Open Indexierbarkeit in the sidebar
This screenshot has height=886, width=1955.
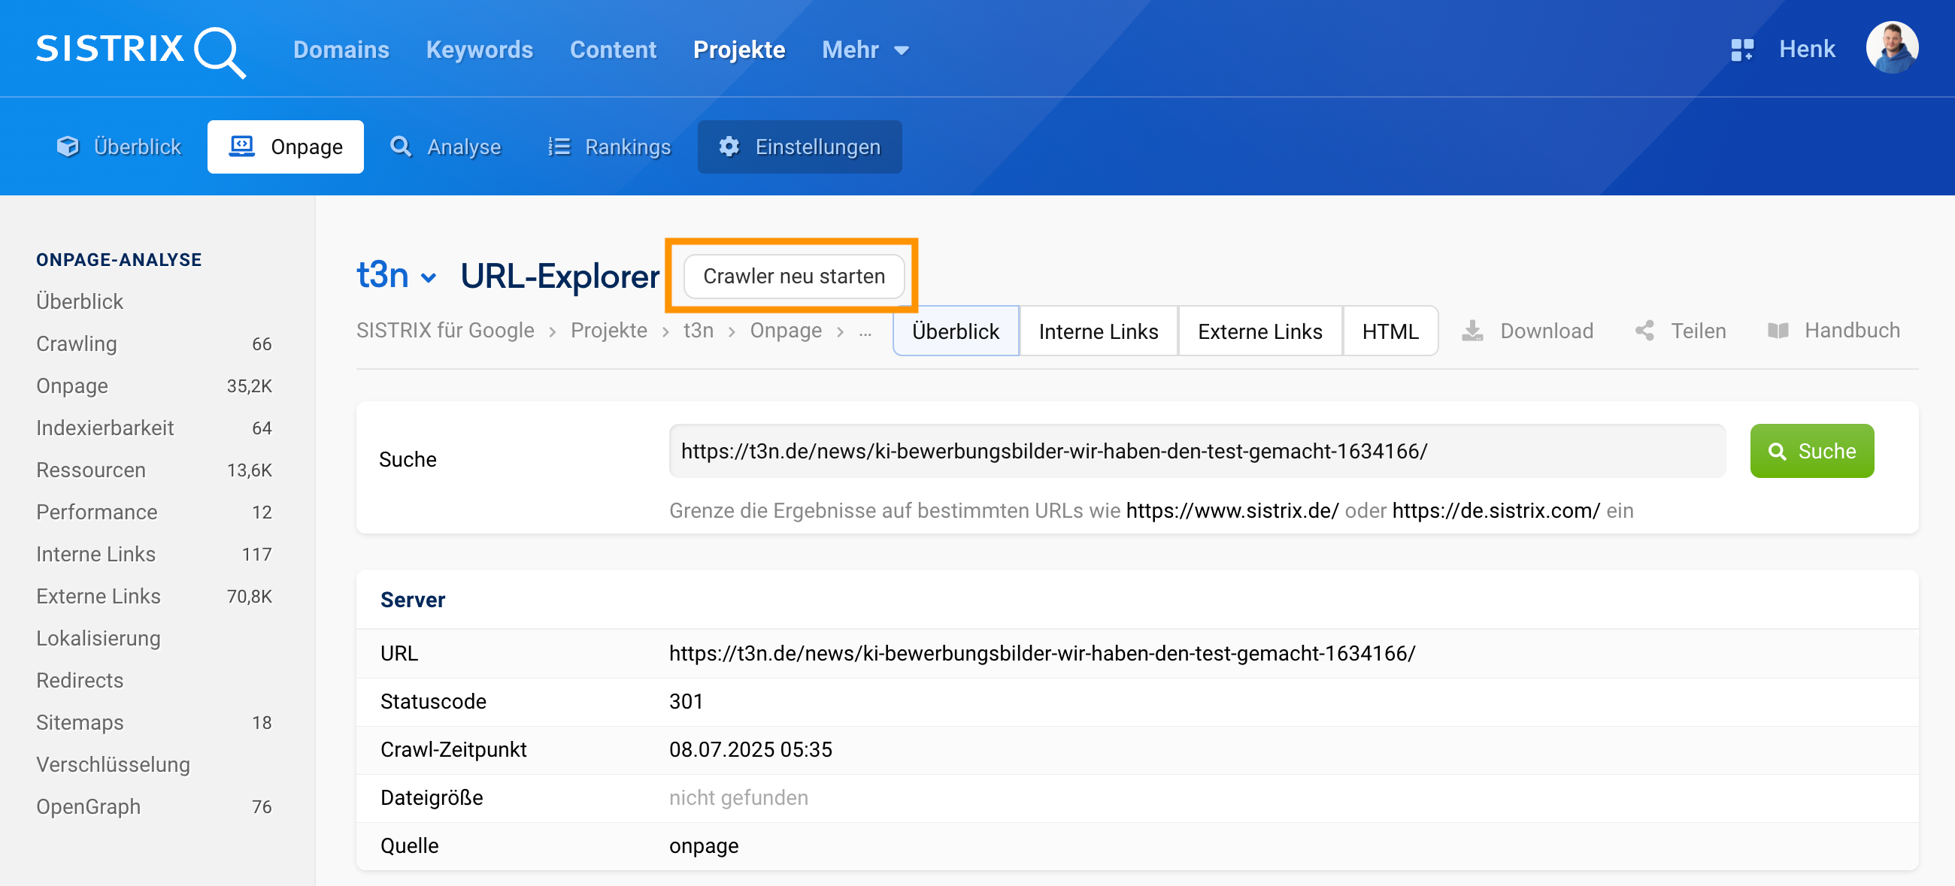(x=105, y=428)
